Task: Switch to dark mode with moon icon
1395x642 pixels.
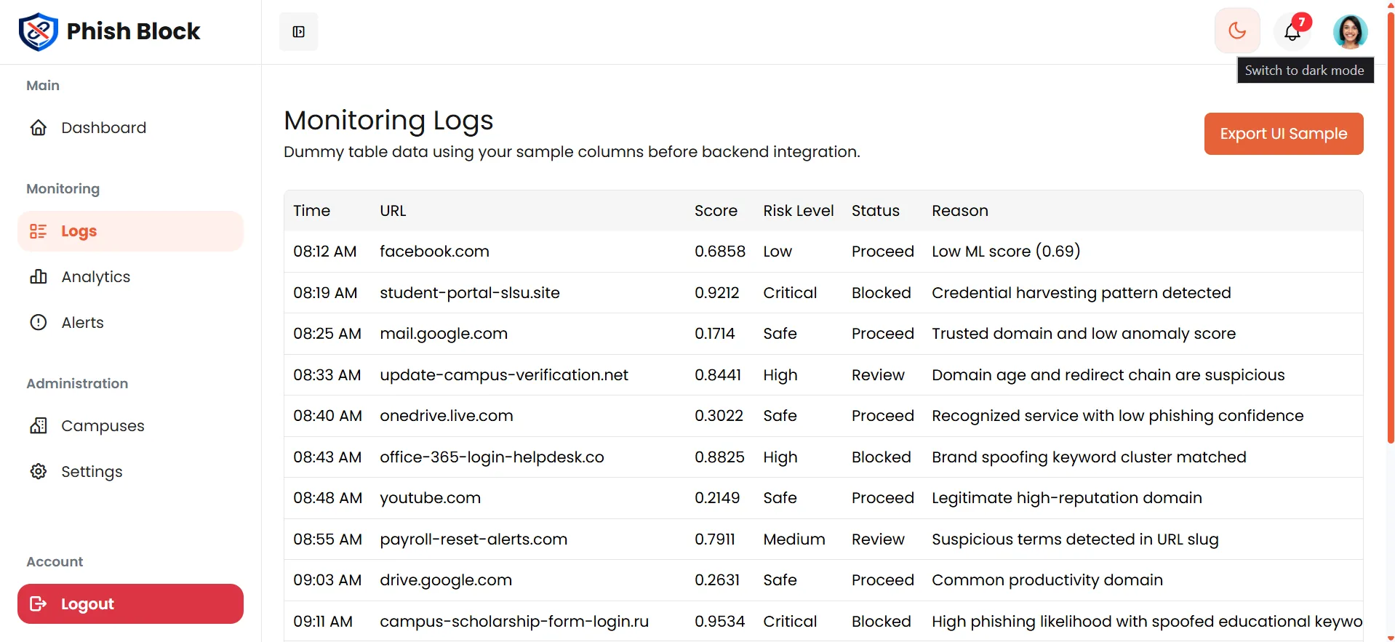Action: 1237,31
